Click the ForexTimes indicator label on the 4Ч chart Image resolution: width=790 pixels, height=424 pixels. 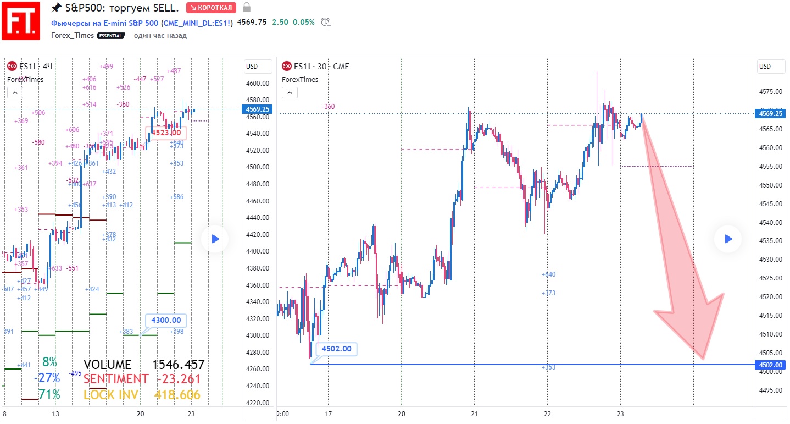point(25,80)
